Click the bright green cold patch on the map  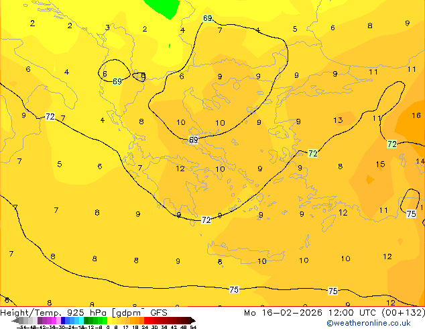coord(164,8)
